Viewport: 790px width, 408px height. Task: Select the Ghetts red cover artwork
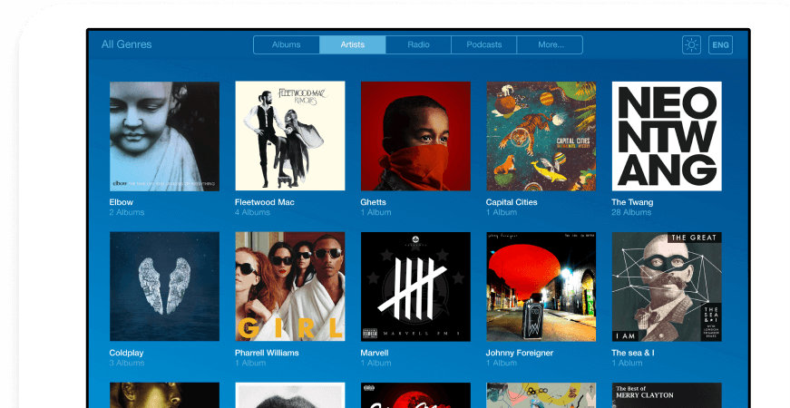[x=415, y=136]
